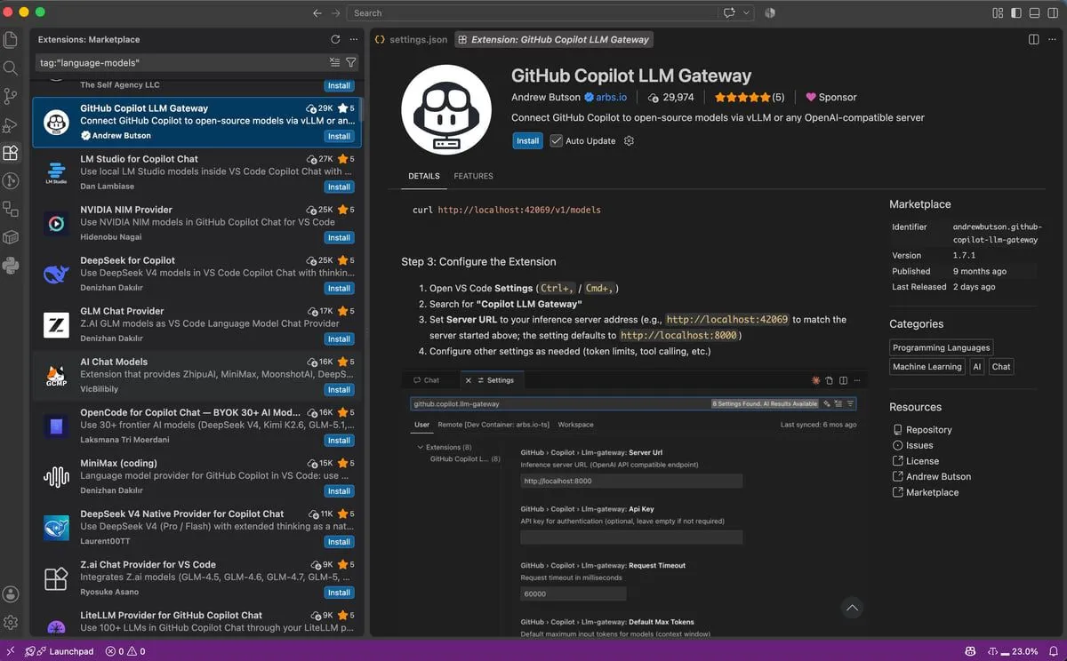The image size is (1067, 661).
Task: Select the AI category tag
Action: tap(977, 366)
